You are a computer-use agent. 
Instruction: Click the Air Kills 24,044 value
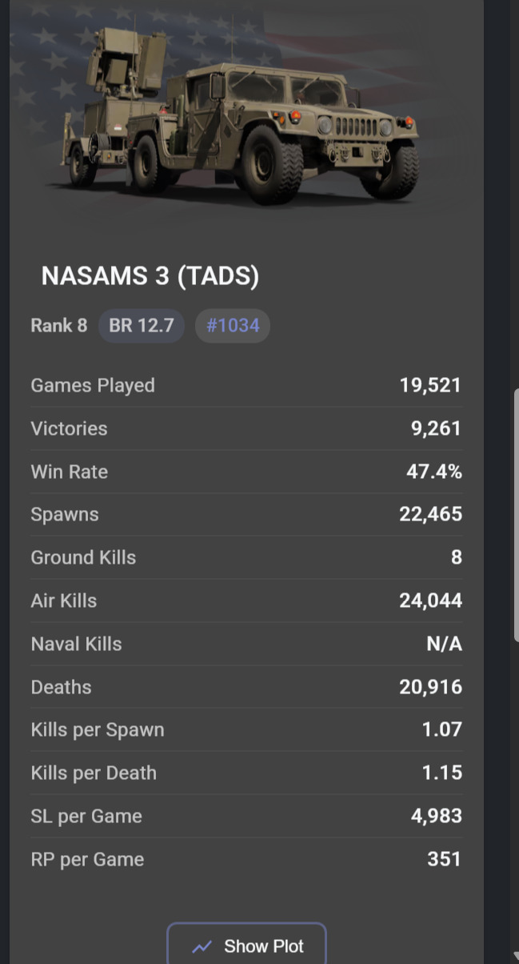(430, 600)
